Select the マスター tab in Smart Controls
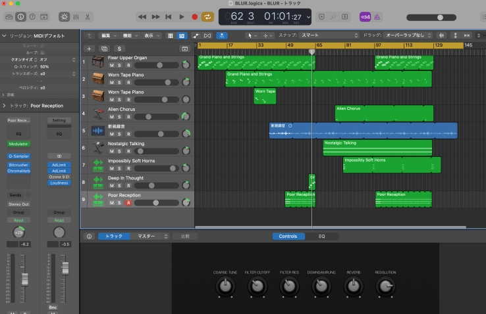This screenshot has width=486, height=314. 146,236
